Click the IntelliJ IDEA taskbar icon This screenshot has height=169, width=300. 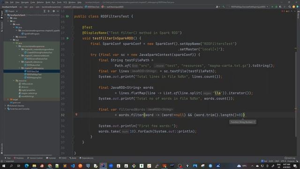tap(103, 166)
